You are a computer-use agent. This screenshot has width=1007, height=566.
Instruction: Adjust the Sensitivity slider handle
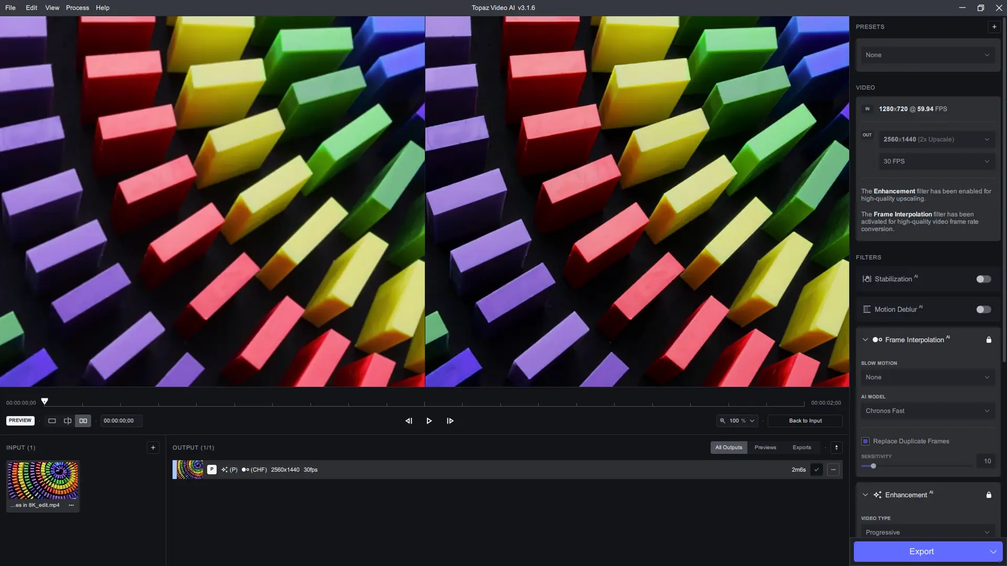pyautogui.click(x=873, y=466)
